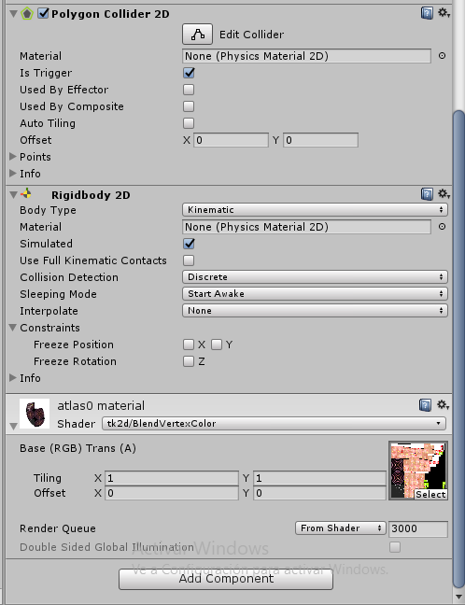
Task: Click Select on the texture thumbnail
Action: [430, 494]
